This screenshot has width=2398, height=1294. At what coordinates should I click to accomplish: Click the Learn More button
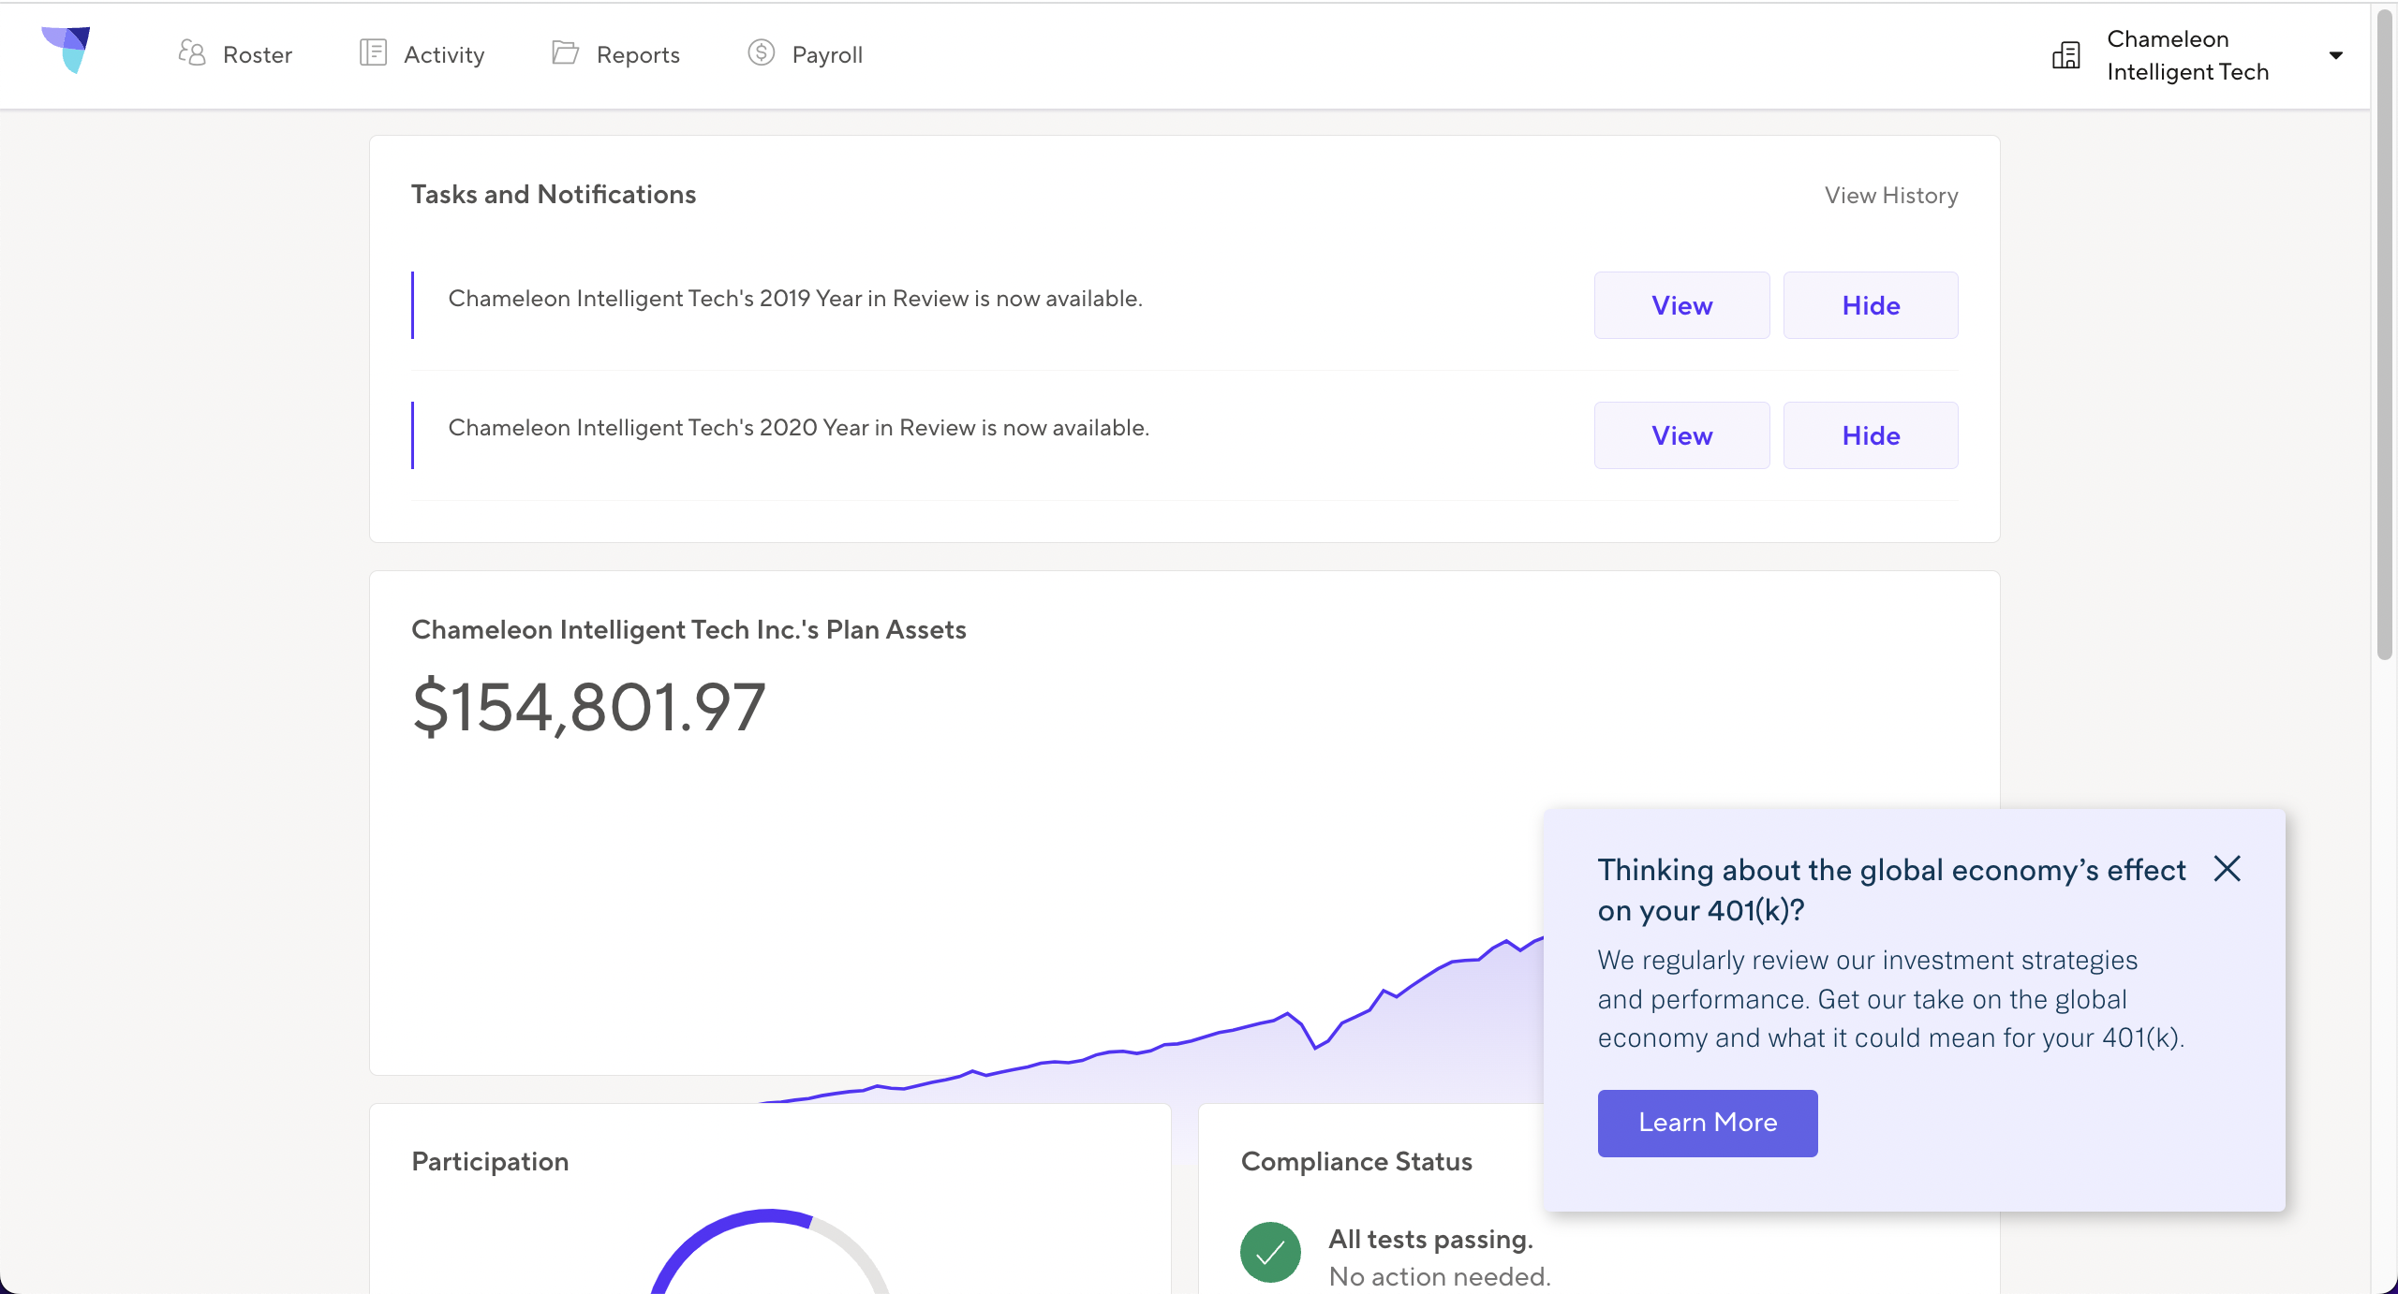coord(1708,1123)
